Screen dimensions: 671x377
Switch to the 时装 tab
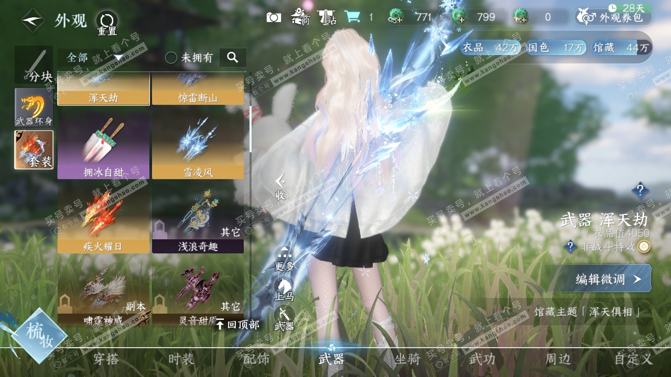point(181,359)
